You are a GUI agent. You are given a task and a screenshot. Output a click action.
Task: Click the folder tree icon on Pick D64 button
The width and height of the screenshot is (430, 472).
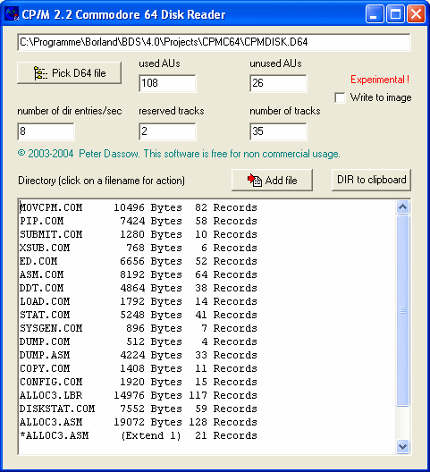click(x=40, y=73)
